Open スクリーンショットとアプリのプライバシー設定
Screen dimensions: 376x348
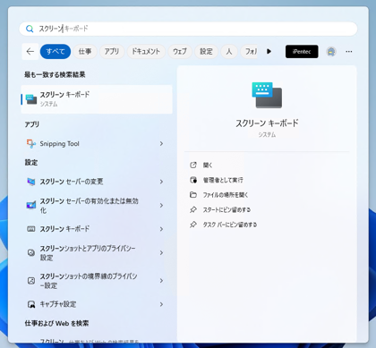pos(97,253)
